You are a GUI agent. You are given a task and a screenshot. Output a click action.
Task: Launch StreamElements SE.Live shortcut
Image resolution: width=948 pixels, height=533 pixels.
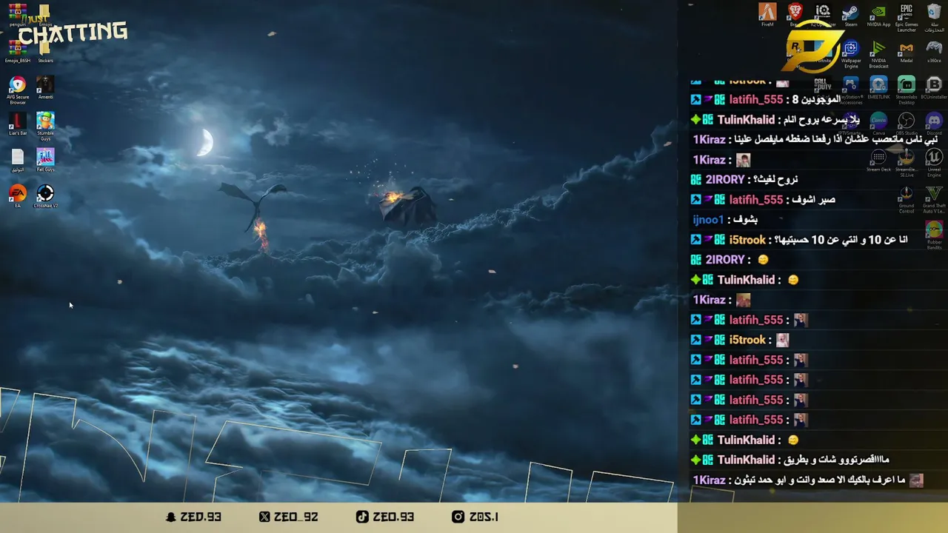tap(907, 162)
